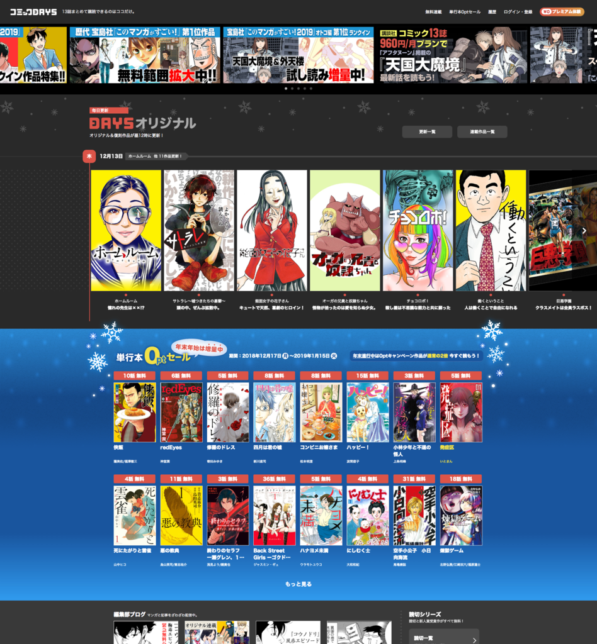597x644 pixels.
Task: Open 履歴 history in the top navigation
Action: point(492,12)
